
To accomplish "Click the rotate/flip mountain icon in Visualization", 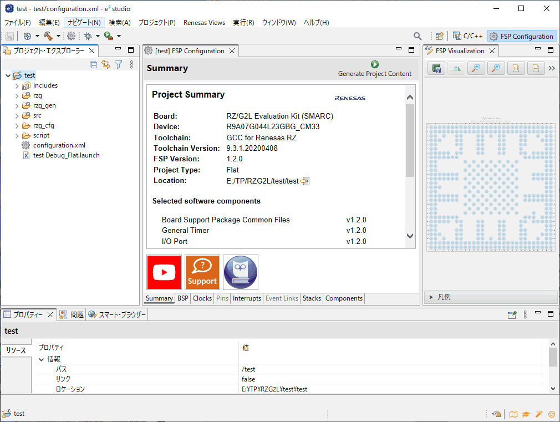I will [456, 68].
